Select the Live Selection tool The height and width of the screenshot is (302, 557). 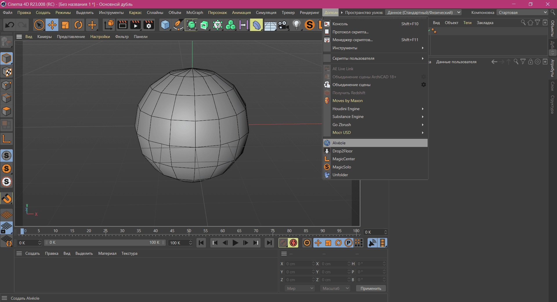tap(39, 25)
